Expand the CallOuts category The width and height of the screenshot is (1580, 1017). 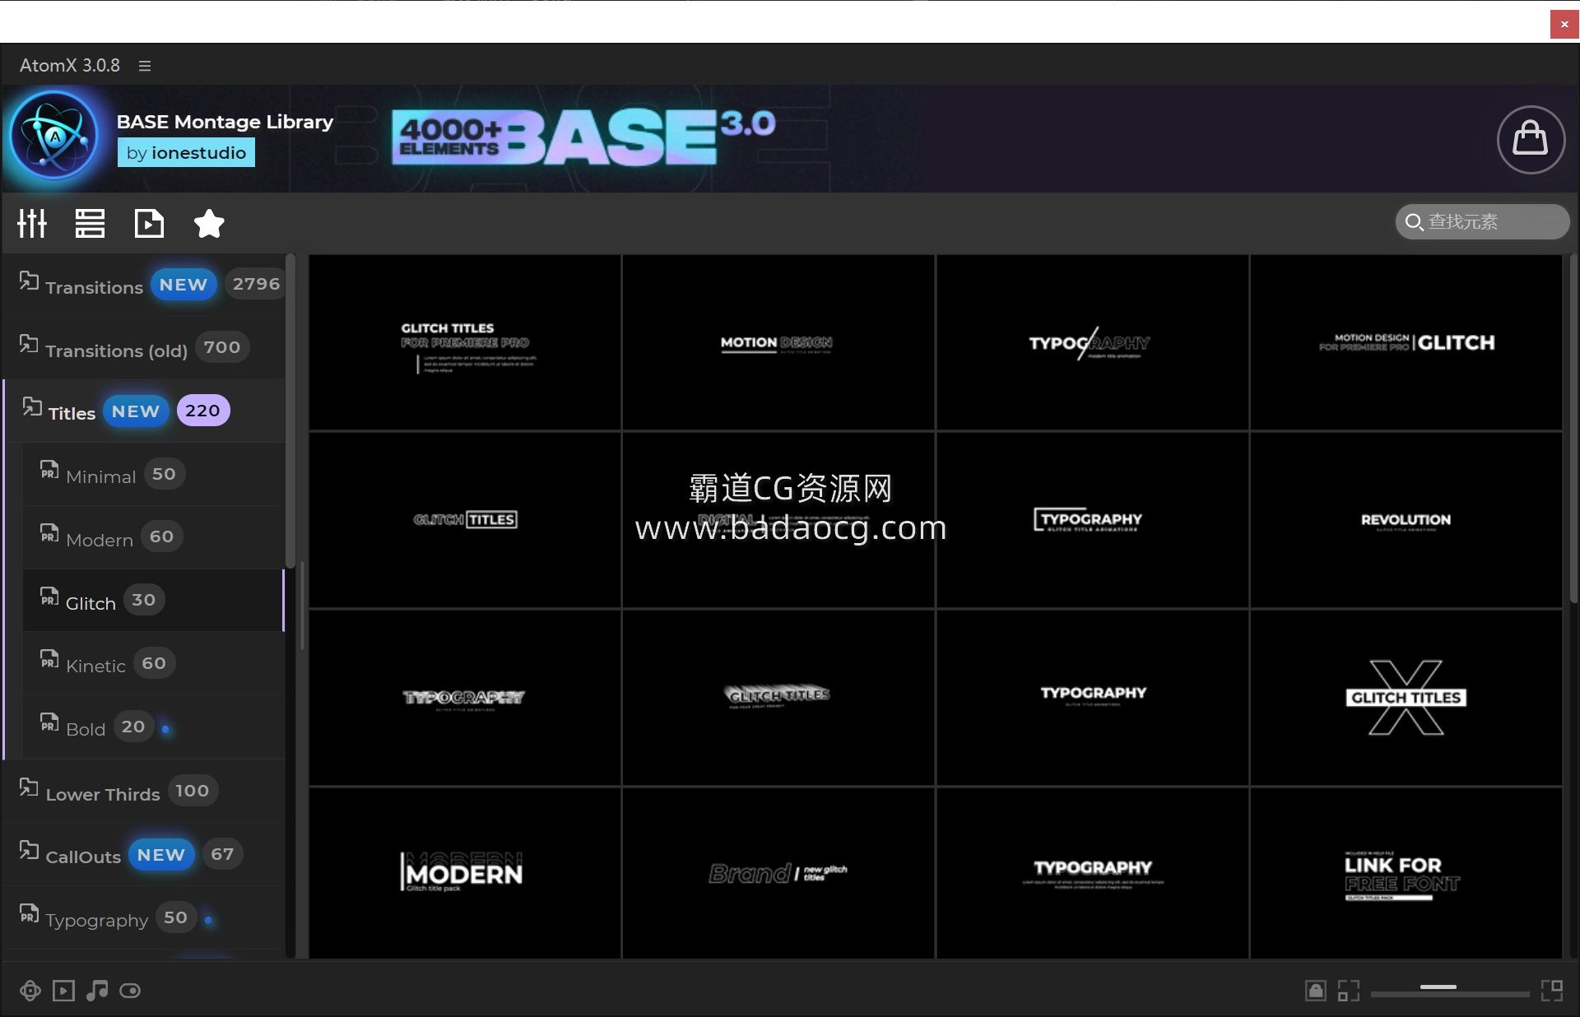click(145, 854)
